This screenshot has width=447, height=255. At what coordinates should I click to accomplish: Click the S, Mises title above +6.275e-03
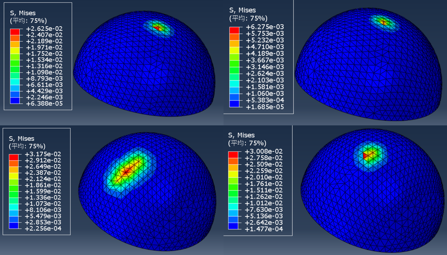(242, 11)
